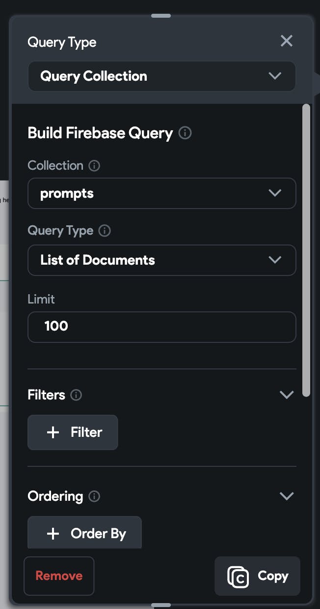Add an Order By rule
Screen dimensions: 320x609
[x=84, y=534]
